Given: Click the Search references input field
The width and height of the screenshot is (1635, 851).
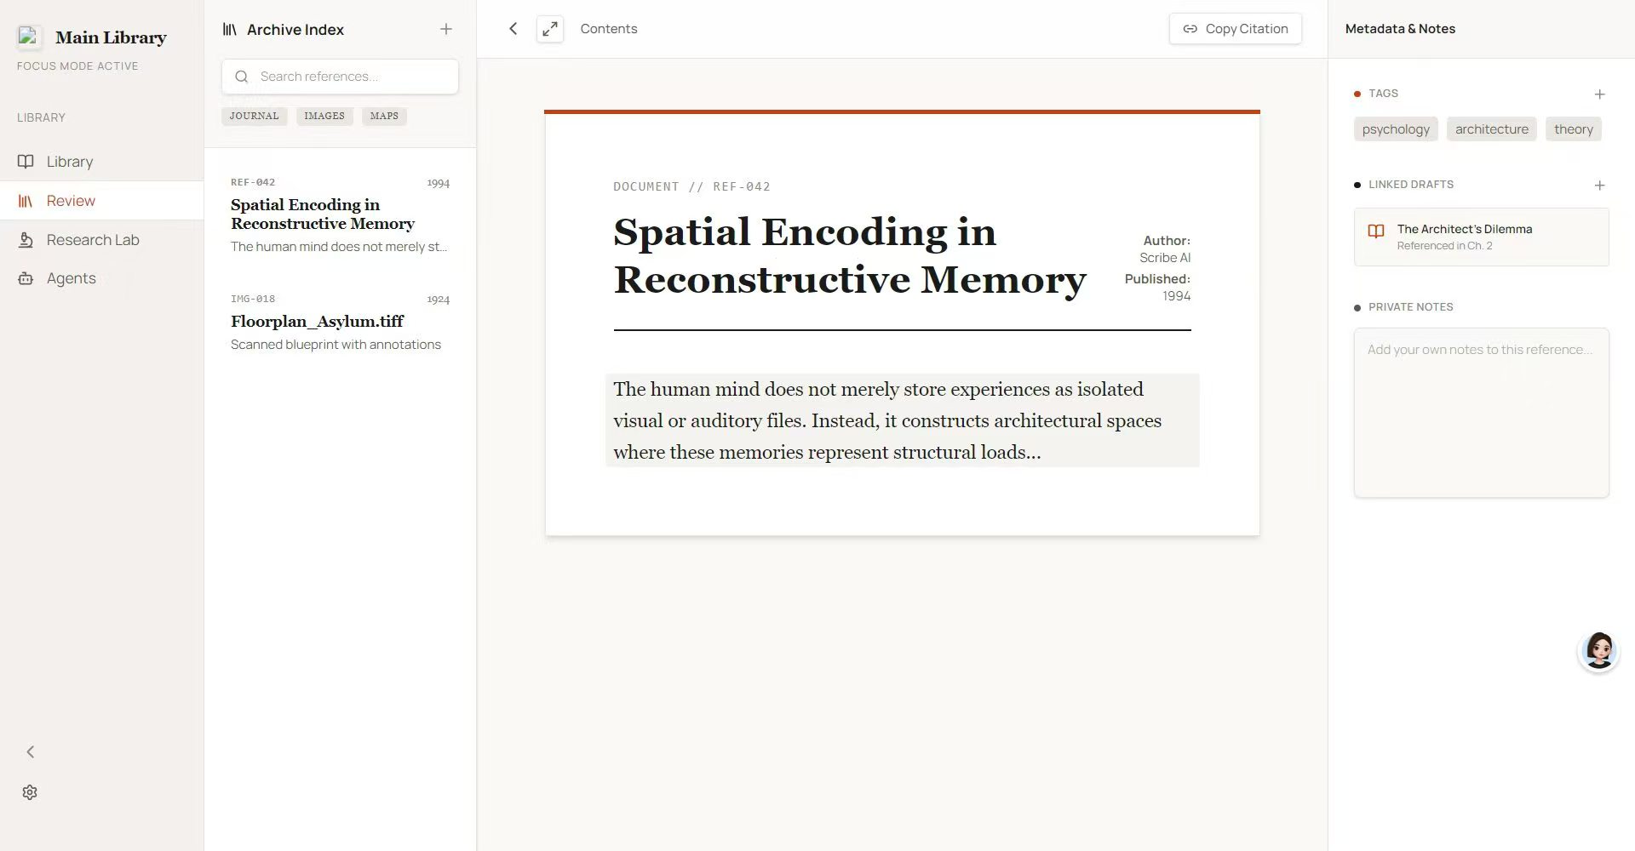Looking at the screenshot, I should [340, 77].
